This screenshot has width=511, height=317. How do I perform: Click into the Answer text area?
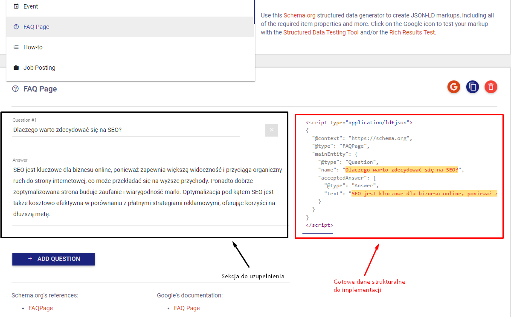click(150, 192)
